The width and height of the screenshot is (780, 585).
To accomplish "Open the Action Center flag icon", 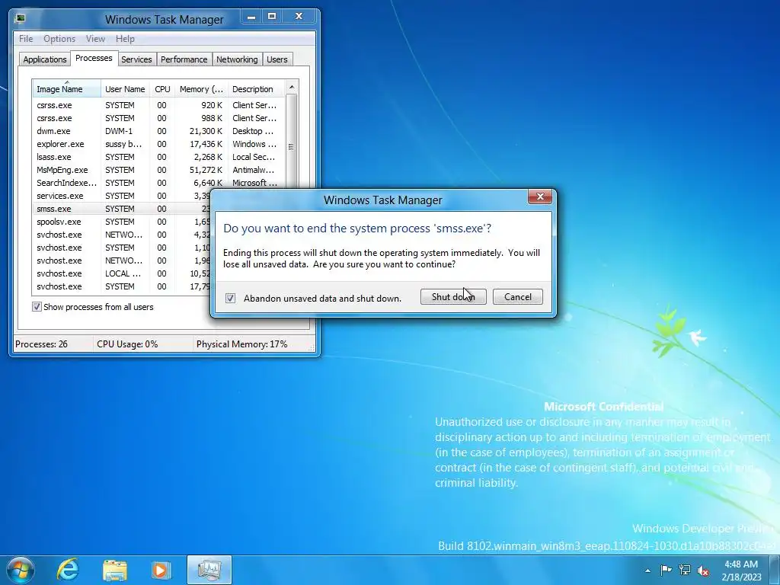I will 666,570.
